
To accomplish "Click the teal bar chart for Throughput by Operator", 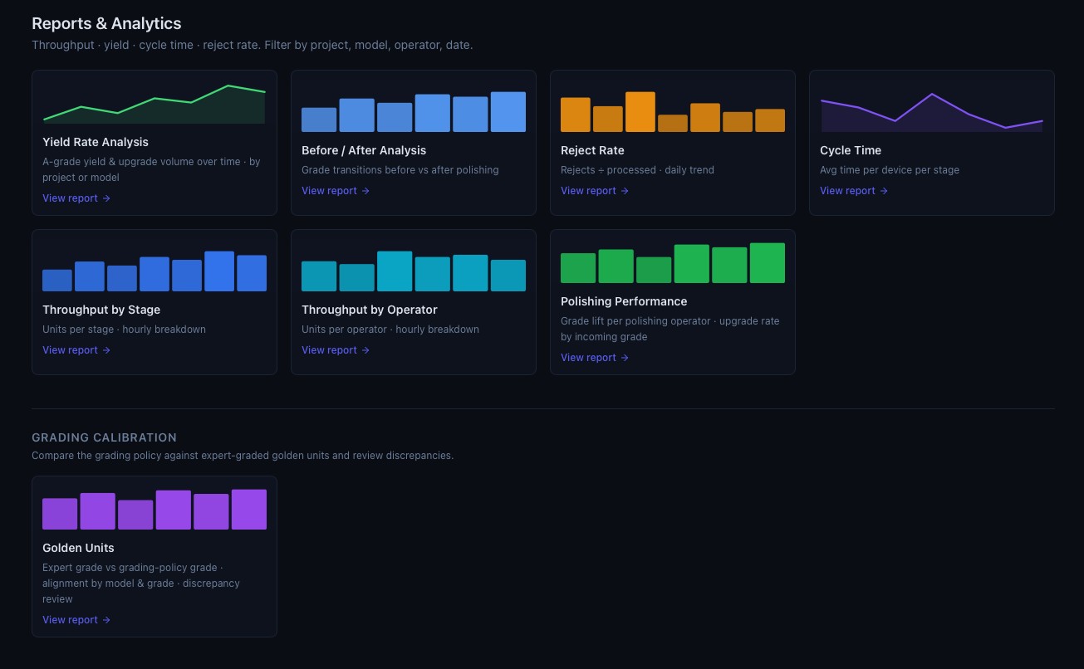I will click(x=414, y=271).
